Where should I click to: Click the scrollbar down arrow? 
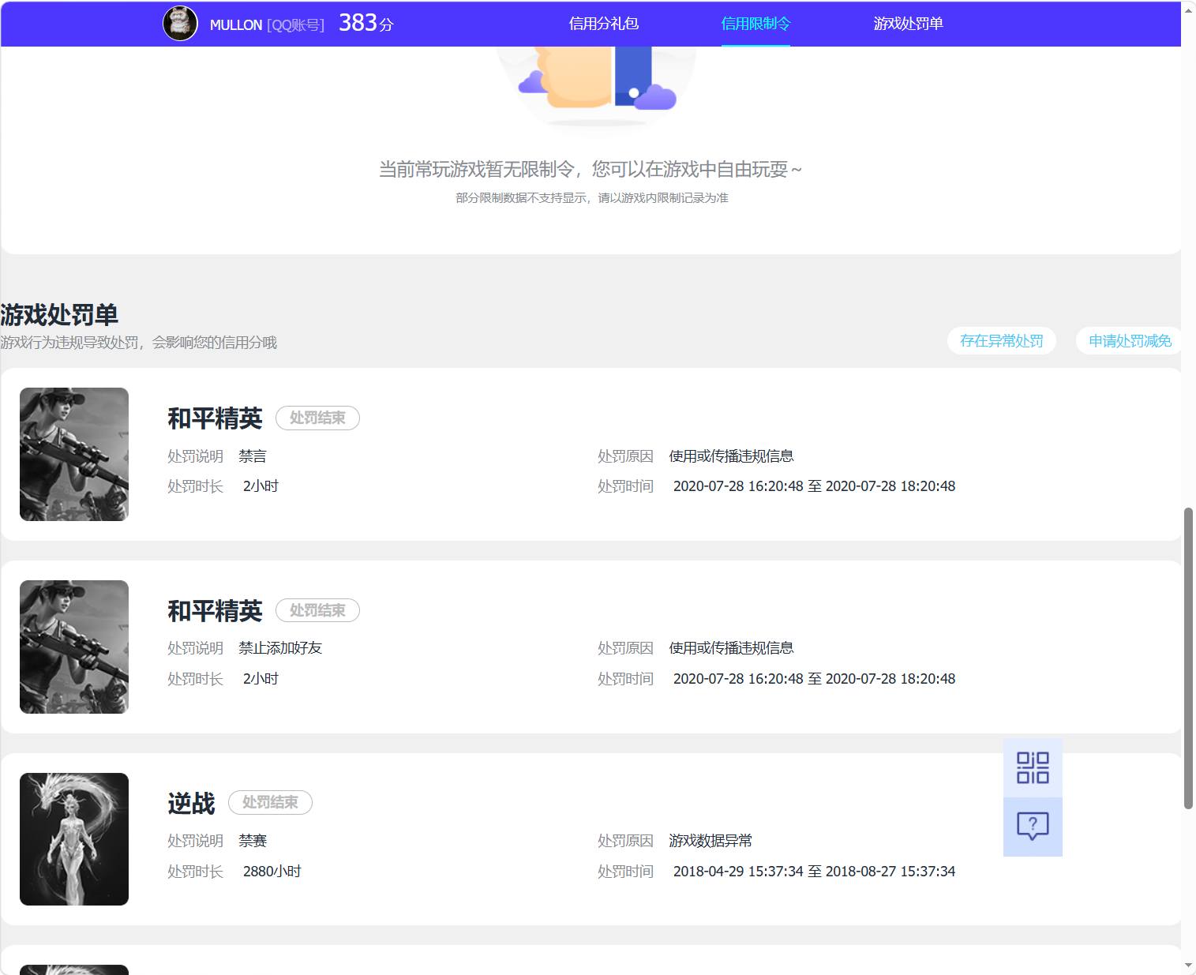click(x=1188, y=966)
